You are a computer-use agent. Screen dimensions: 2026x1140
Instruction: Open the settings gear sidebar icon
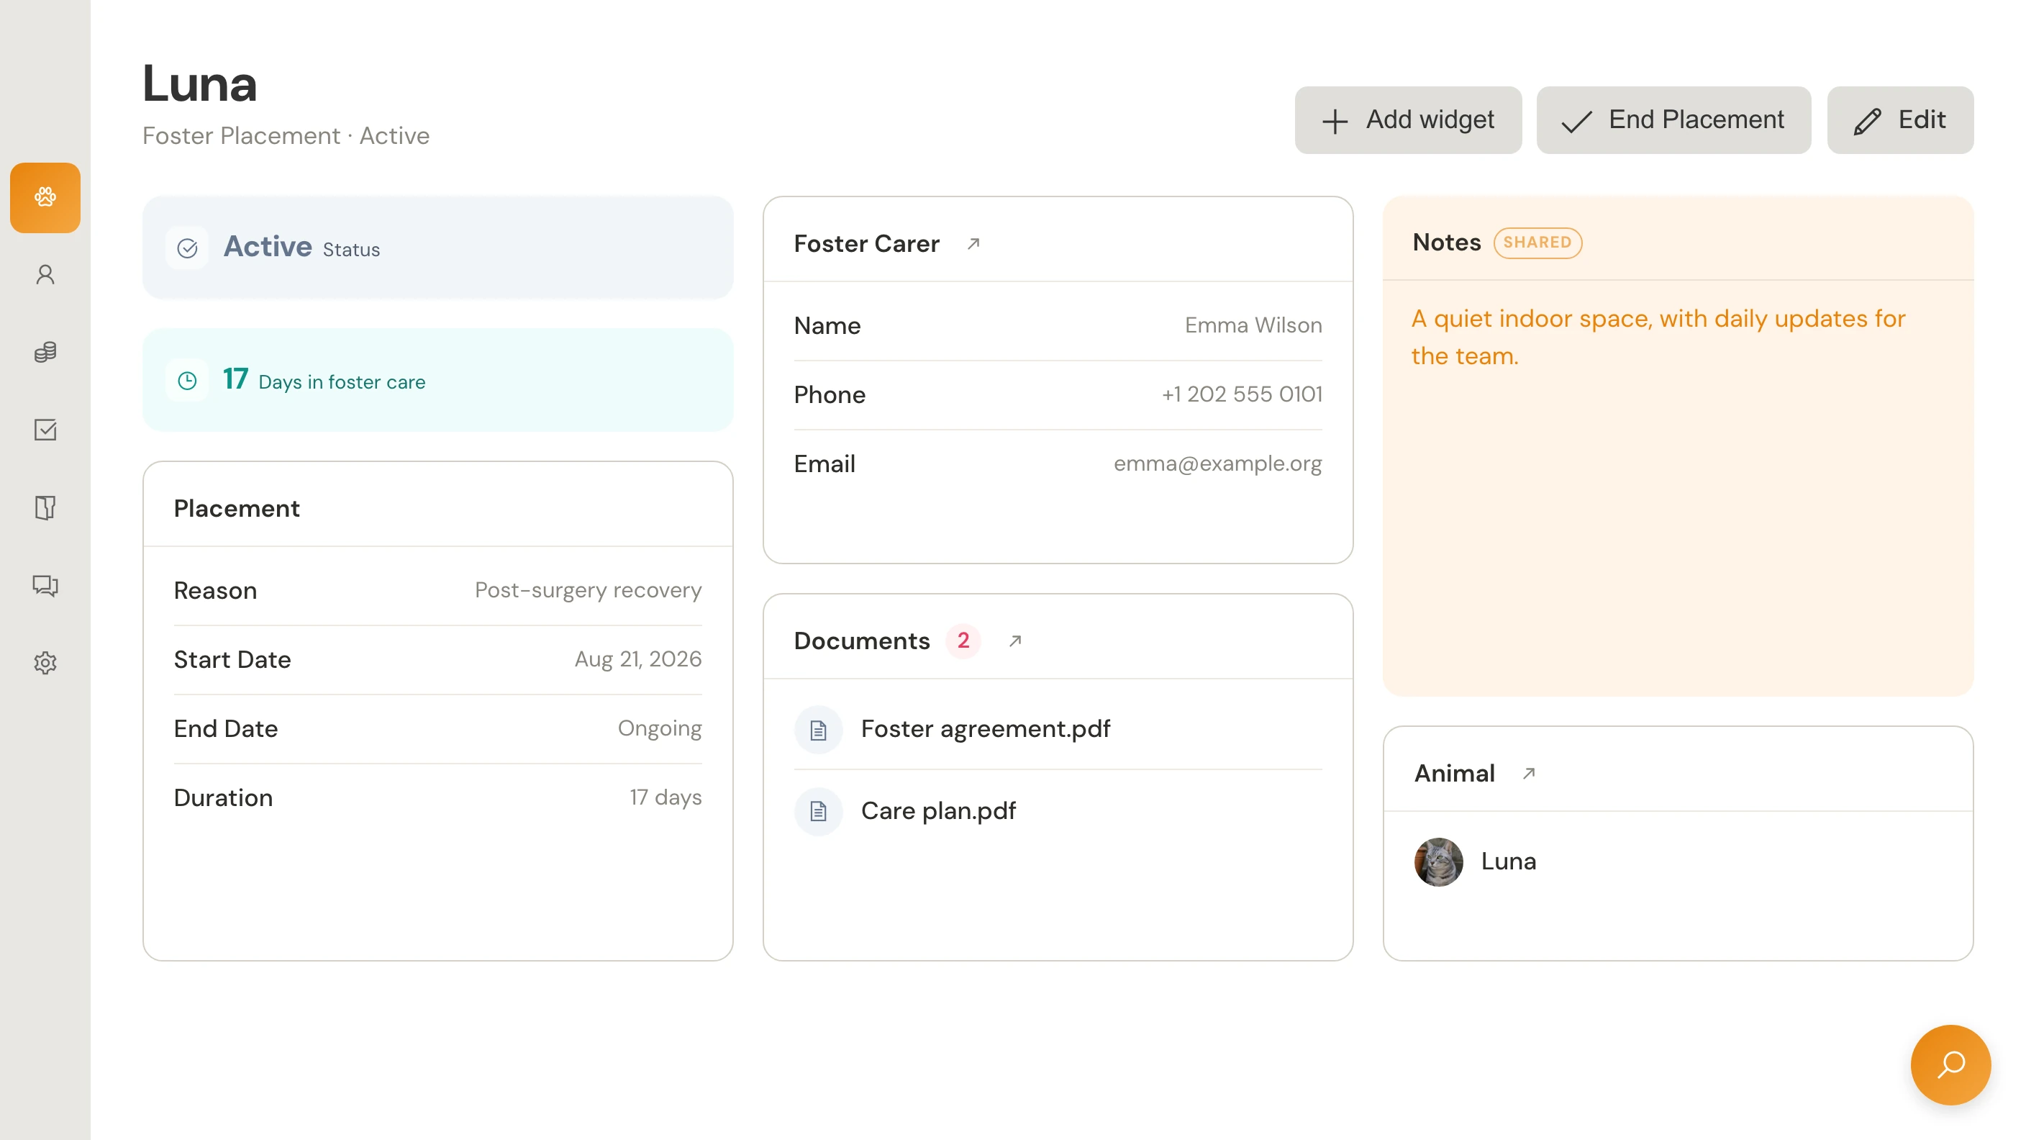tap(45, 662)
